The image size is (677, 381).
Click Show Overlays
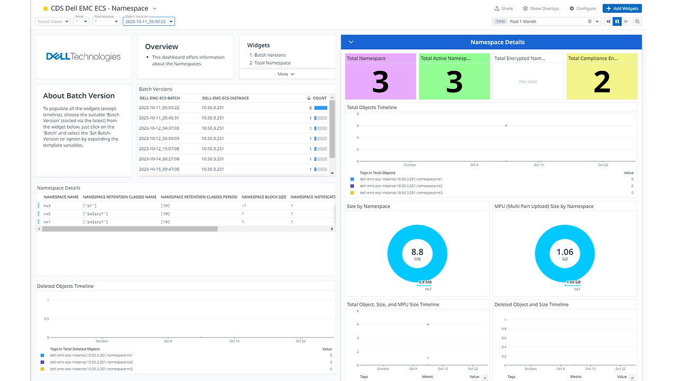(541, 8)
